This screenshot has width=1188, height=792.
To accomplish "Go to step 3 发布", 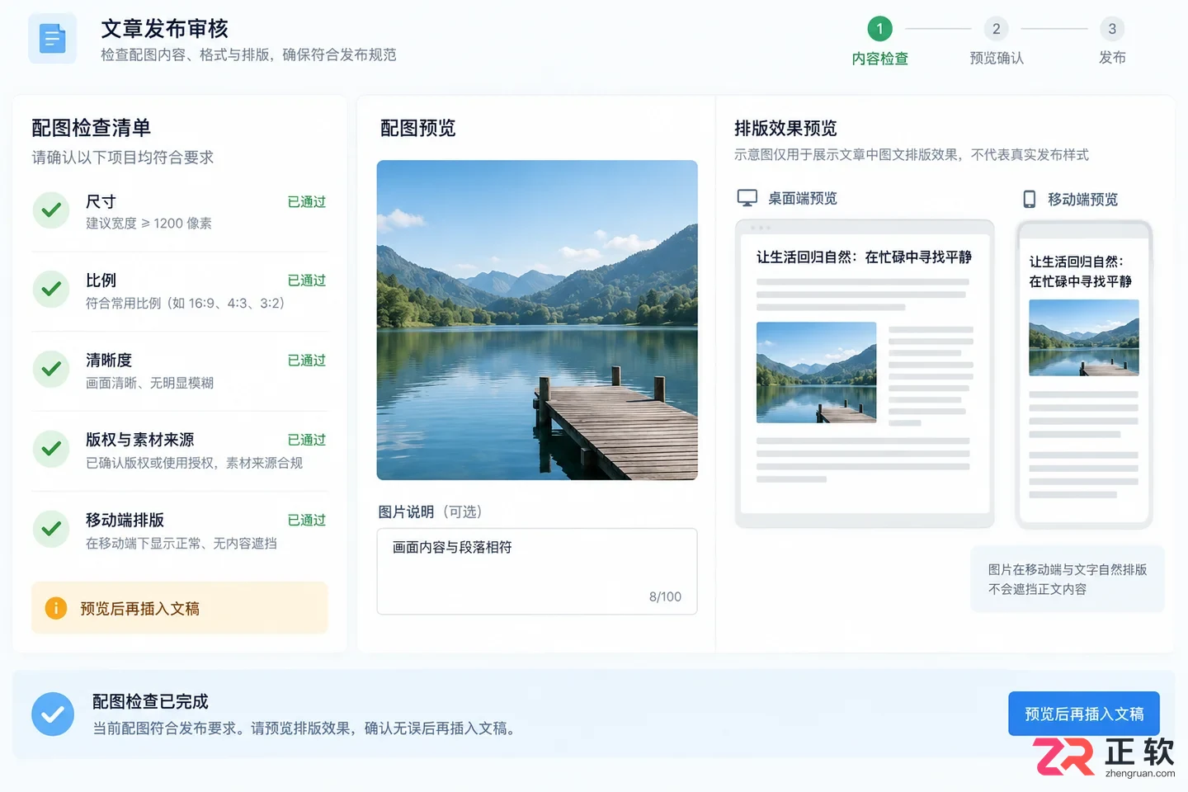I will pyautogui.click(x=1112, y=41).
